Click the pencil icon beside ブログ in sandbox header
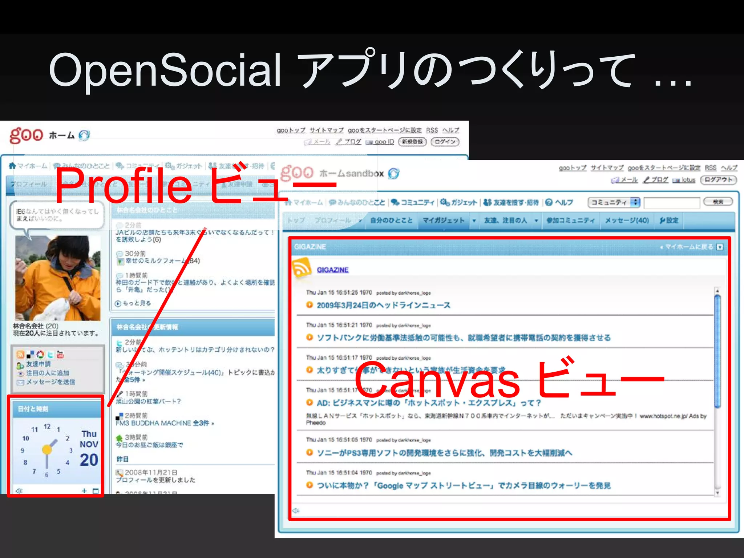 pos(646,180)
